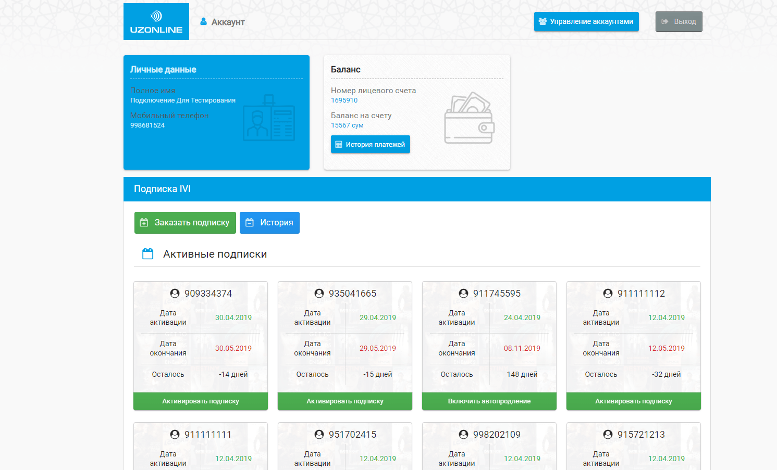
Task: Enable Включить автопродление for 911745595
Action: (x=489, y=401)
